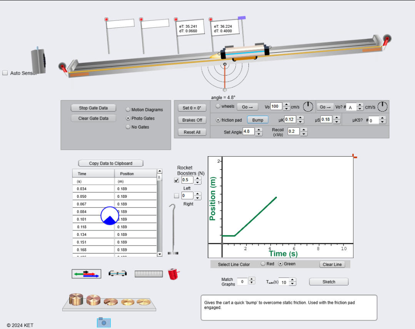Select the small cart icon

click(117, 273)
